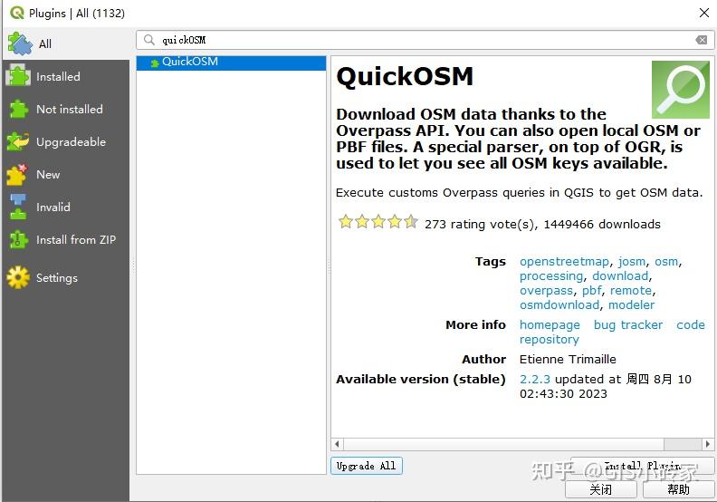Select QuickOSM in the plugin list
This screenshot has height=502, width=717.
coord(231,62)
